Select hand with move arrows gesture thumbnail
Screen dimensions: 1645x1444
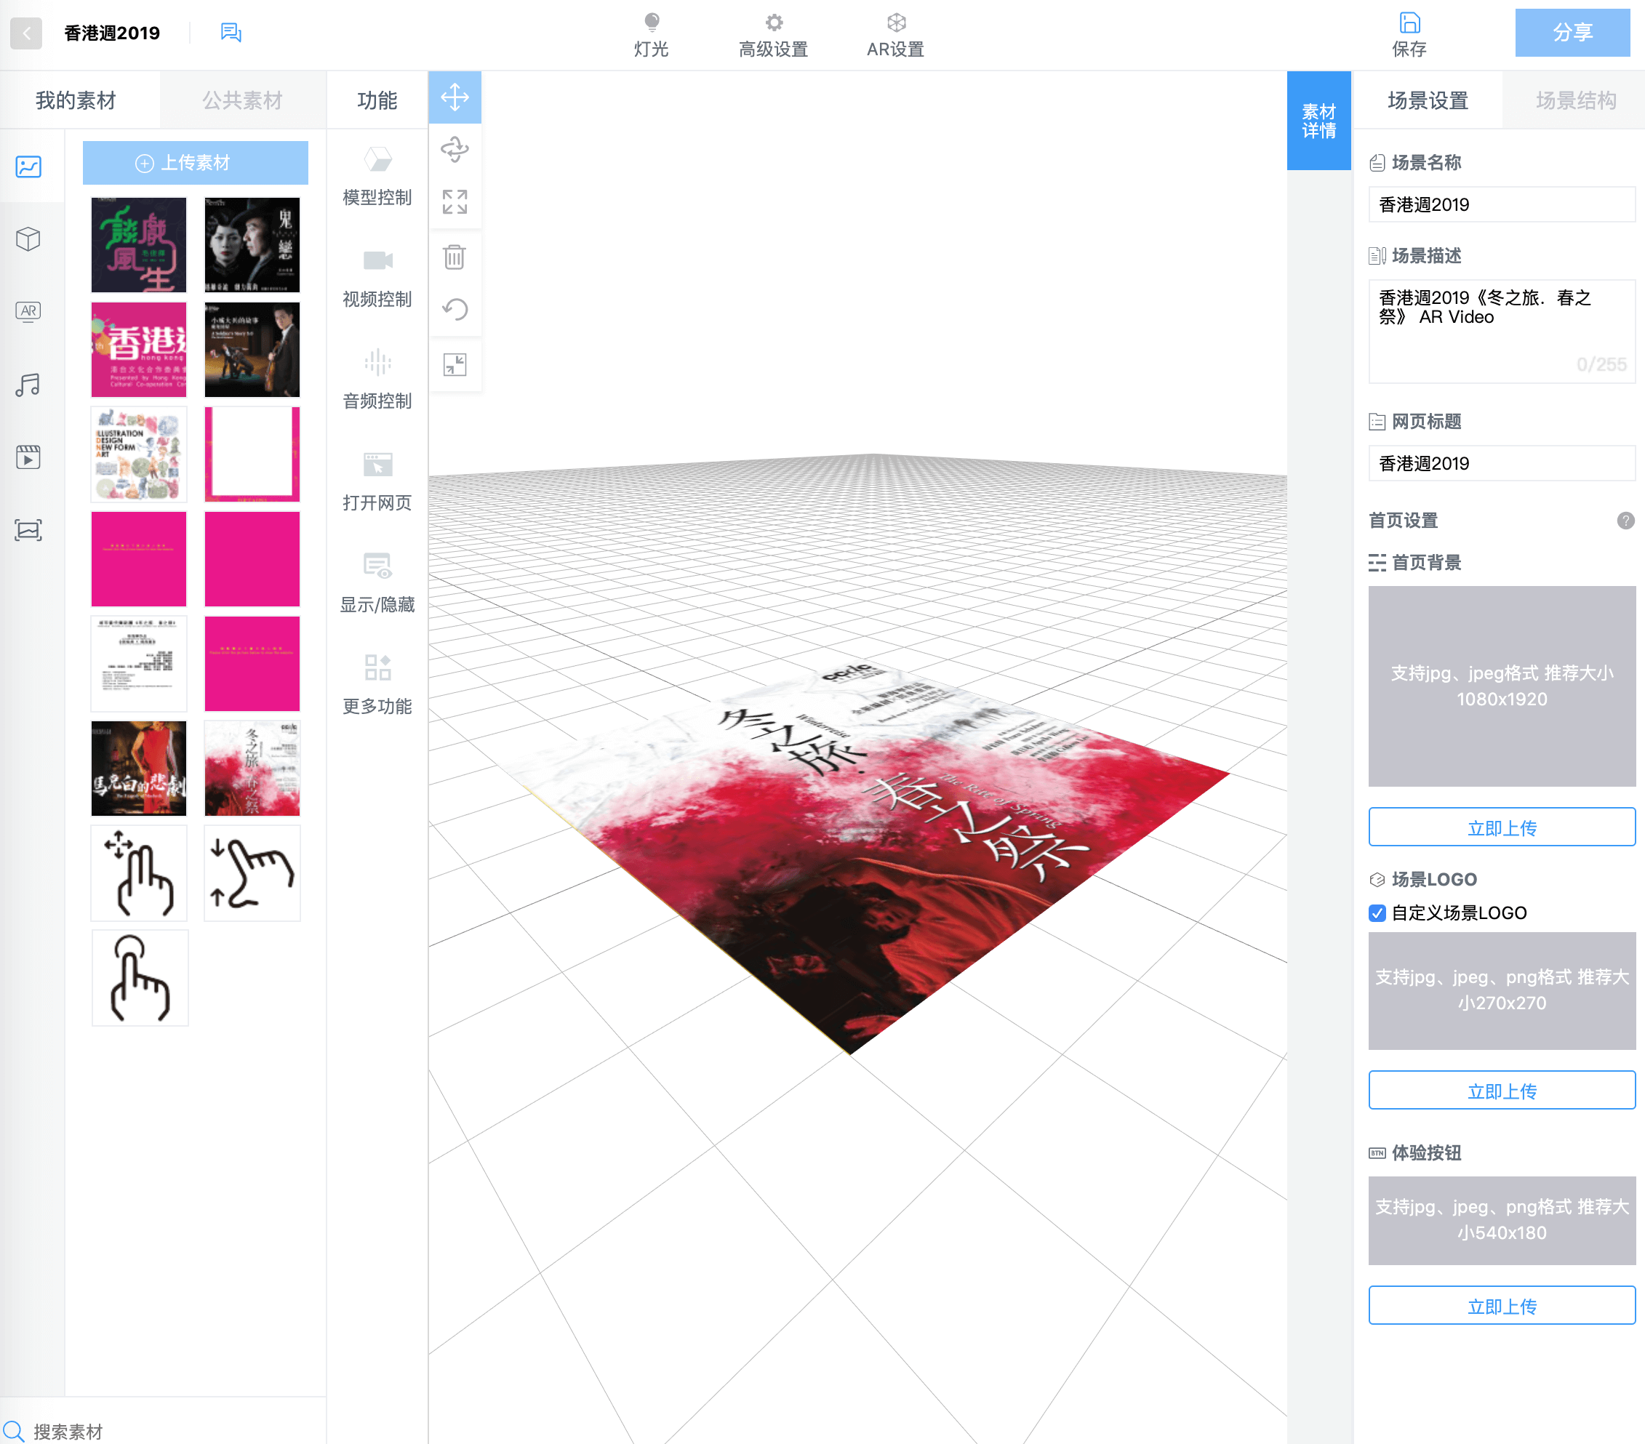pyautogui.click(x=138, y=873)
